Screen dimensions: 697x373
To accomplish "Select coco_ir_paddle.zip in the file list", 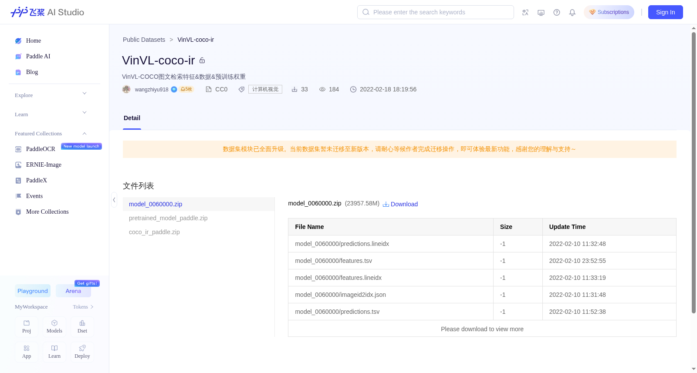I will (199, 232).
